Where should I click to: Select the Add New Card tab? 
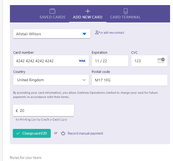point(88,14)
